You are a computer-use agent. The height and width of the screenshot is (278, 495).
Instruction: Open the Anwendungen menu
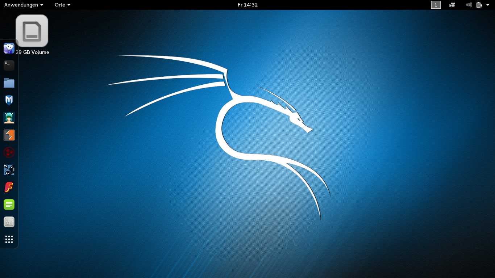point(24,5)
